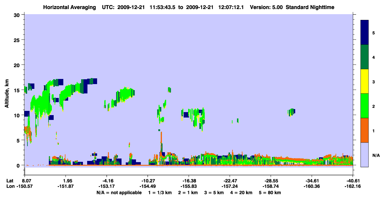This screenshot has width=392, height=201.
Task: Click the colorbar number label 5
Action: [x=374, y=33]
